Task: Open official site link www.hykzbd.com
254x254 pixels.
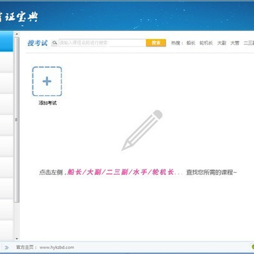Action: point(56,248)
